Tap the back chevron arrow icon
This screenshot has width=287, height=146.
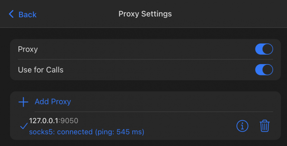(11, 14)
